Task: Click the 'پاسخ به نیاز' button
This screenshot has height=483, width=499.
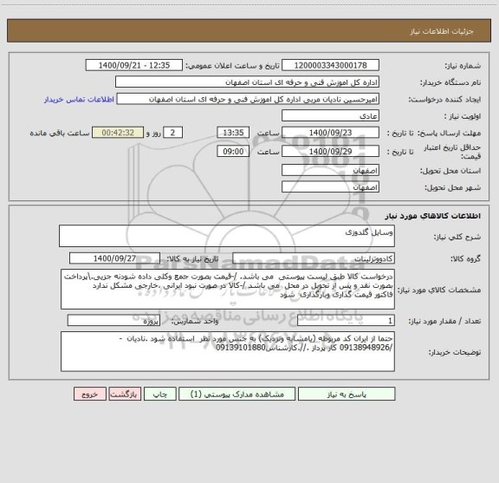Action: (x=347, y=394)
